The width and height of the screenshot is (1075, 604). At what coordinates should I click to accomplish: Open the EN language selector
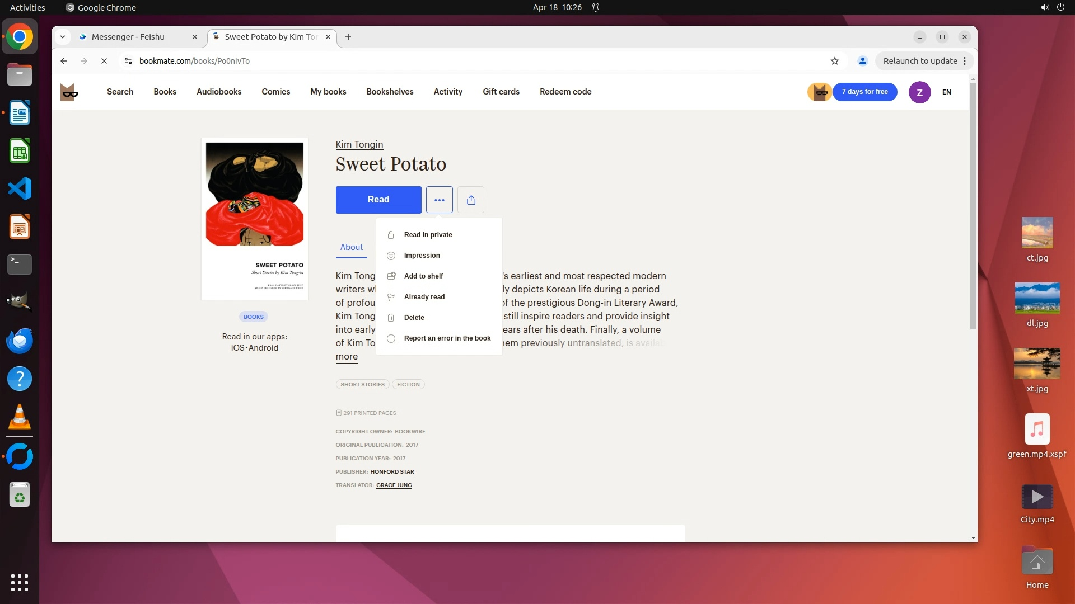946,92
